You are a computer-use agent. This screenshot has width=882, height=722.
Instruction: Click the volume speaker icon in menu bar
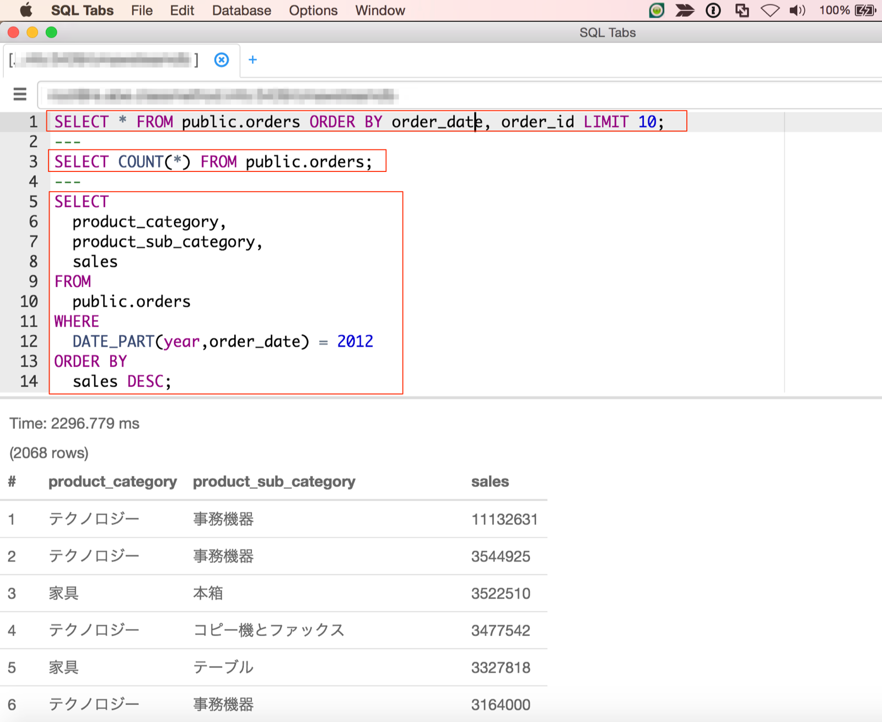tap(797, 10)
